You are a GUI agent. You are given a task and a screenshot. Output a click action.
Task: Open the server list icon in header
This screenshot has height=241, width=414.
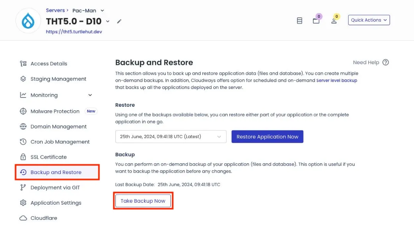(299, 21)
